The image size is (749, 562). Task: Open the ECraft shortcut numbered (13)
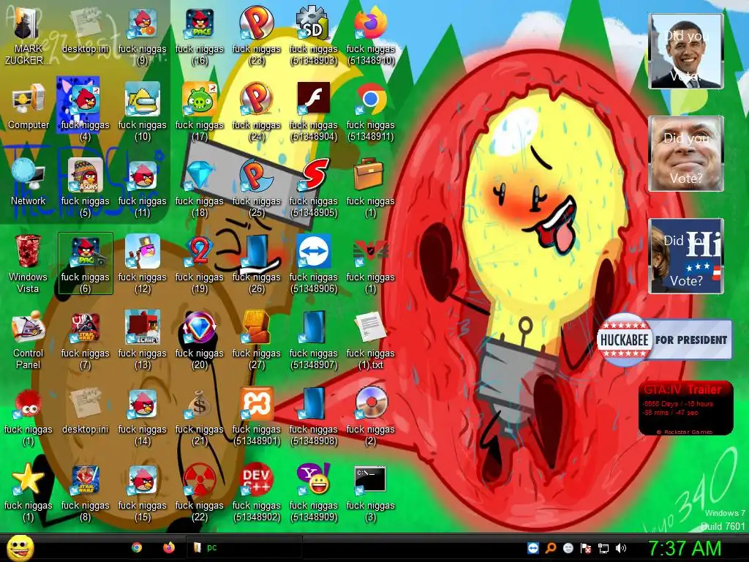(x=143, y=328)
